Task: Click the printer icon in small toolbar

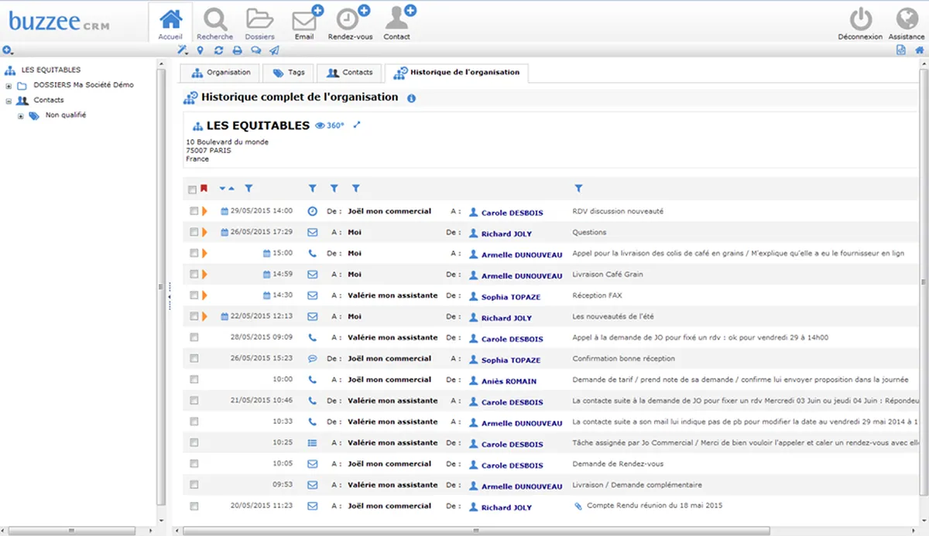Action: [x=238, y=51]
